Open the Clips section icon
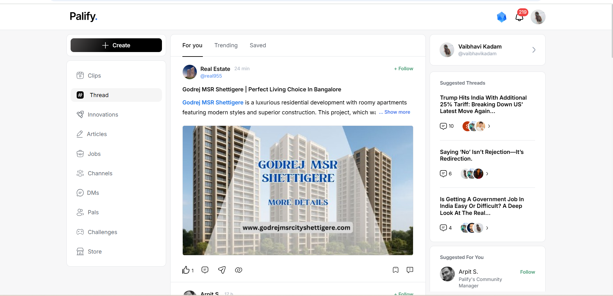This screenshot has height=296, width=613. [80, 75]
